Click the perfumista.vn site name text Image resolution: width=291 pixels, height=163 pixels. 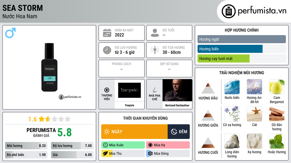(x=262, y=11)
